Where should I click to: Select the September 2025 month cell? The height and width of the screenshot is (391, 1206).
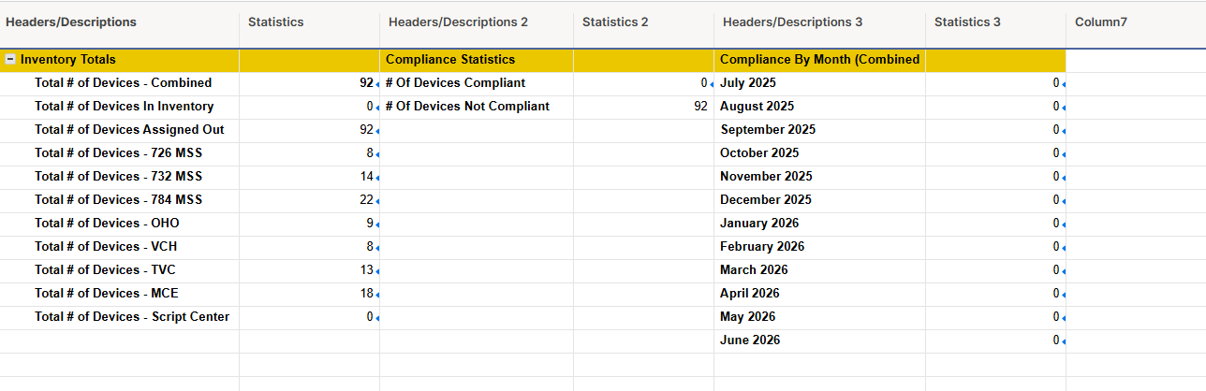click(x=819, y=130)
